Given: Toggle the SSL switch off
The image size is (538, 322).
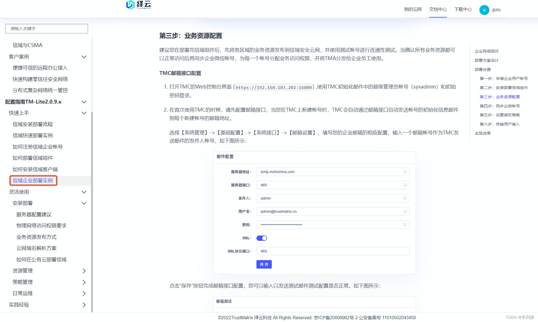Looking at the screenshot, I should 261,238.
